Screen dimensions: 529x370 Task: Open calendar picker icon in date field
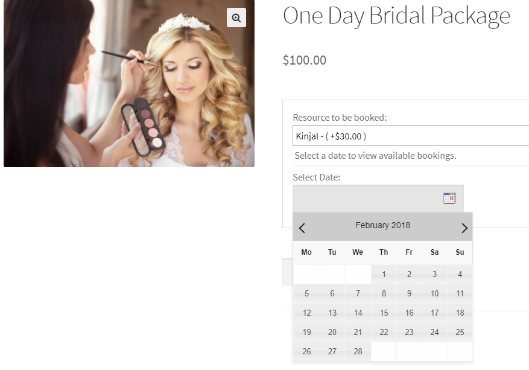click(x=449, y=198)
